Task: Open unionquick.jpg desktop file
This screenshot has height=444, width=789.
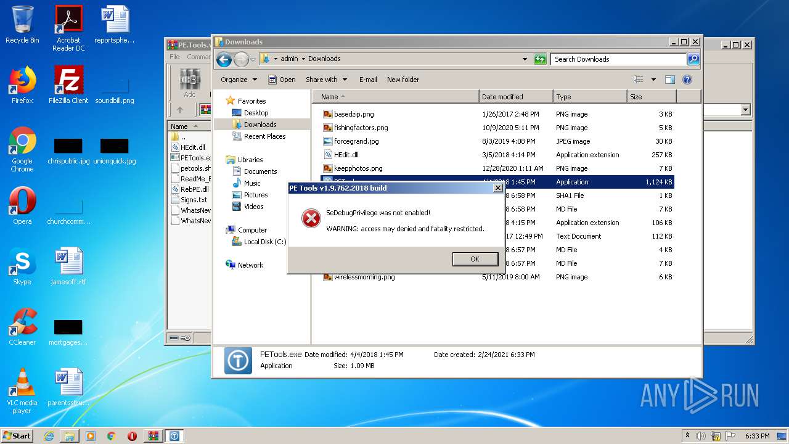Action: [x=115, y=151]
